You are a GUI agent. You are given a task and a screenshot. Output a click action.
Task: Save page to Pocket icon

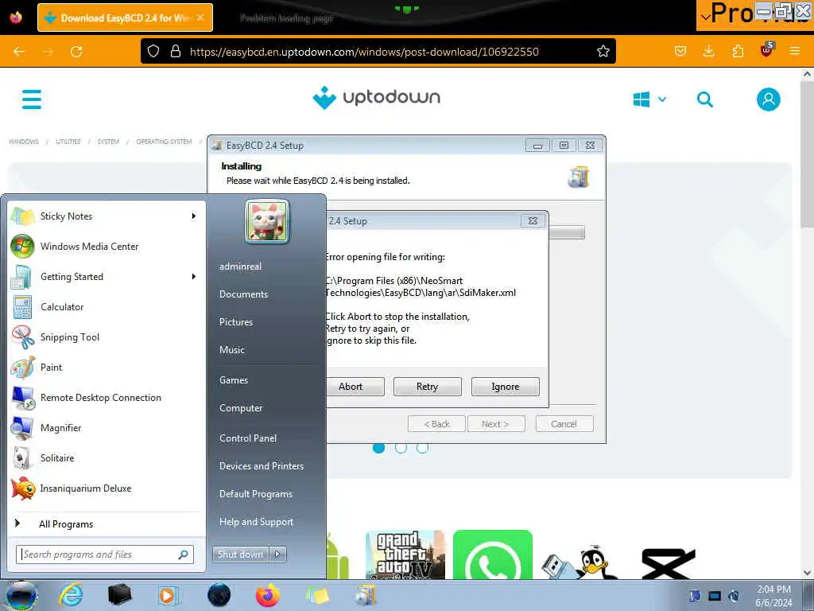(680, 51)
